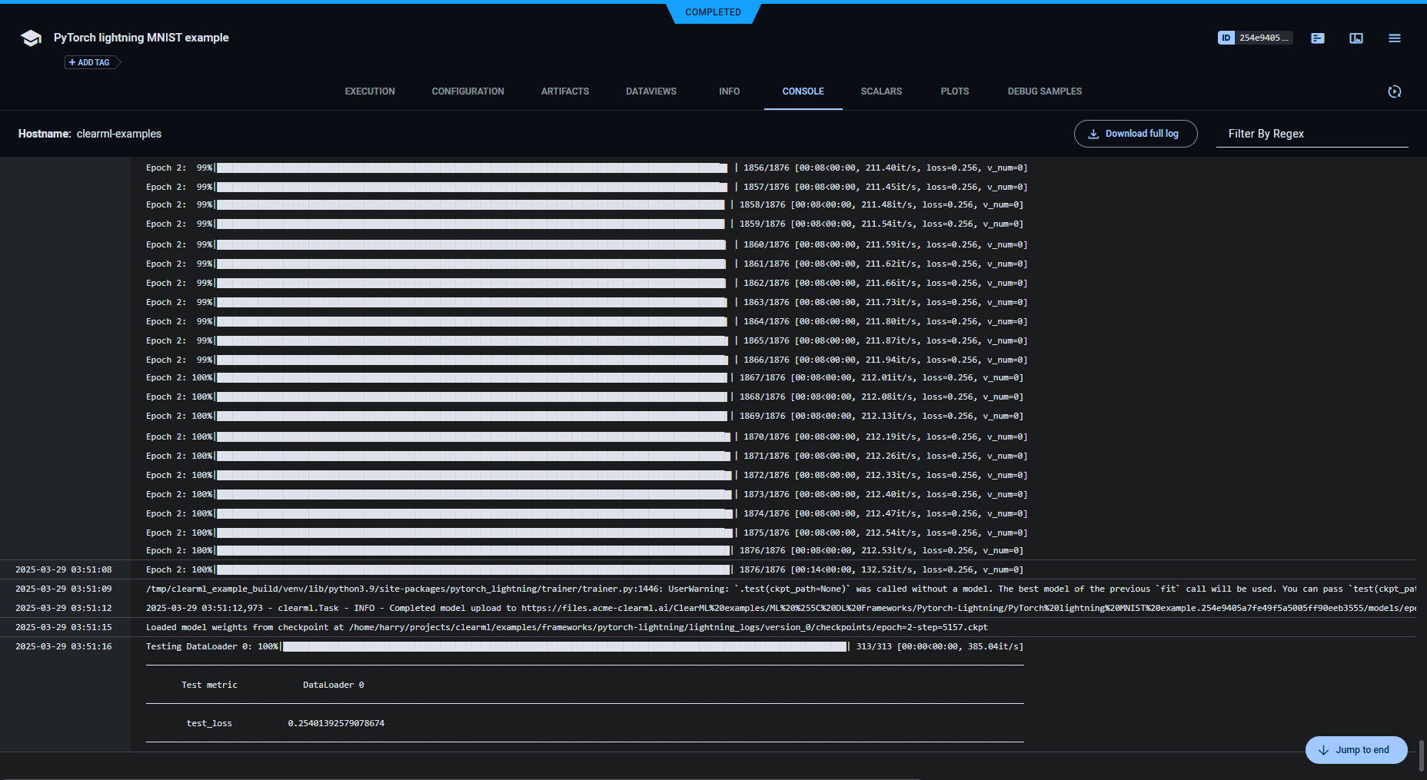Open the ARTIFACTS tab

click(x=565, y=91)
